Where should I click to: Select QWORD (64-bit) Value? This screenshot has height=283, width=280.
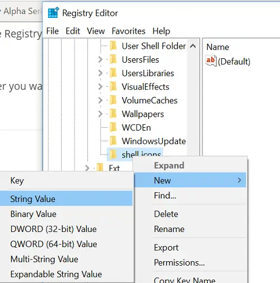coord(66,244)
